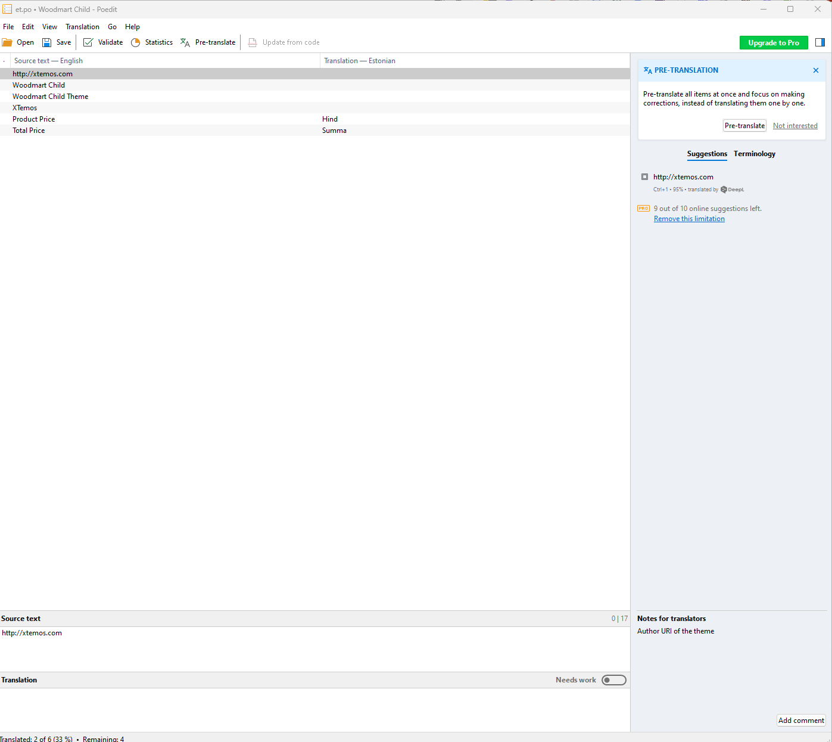Click the Open folder icon

(x=7, y=42)
